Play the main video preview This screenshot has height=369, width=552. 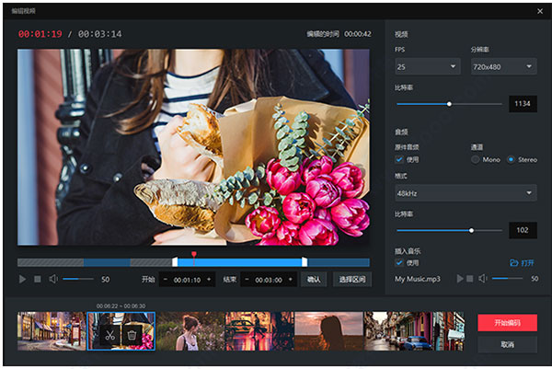22,279
